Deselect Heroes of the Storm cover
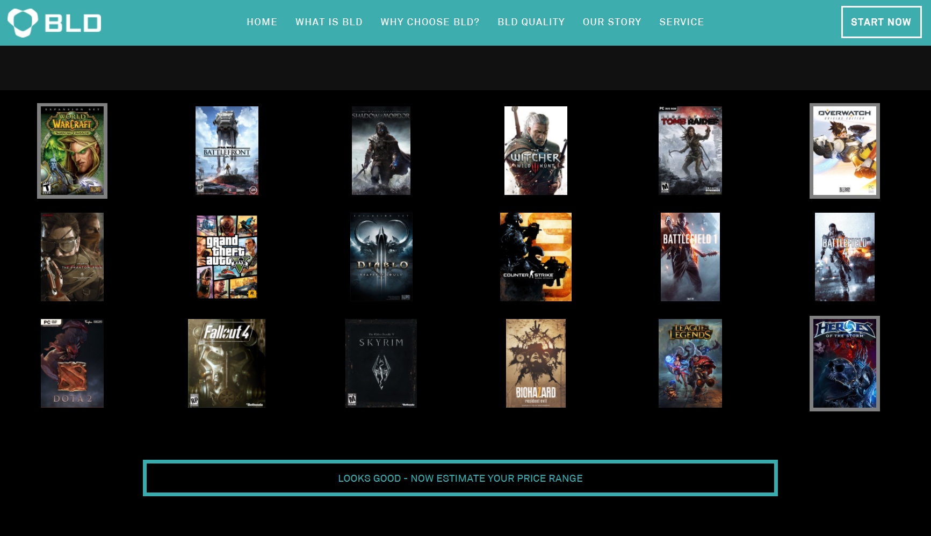 point(844,364)
